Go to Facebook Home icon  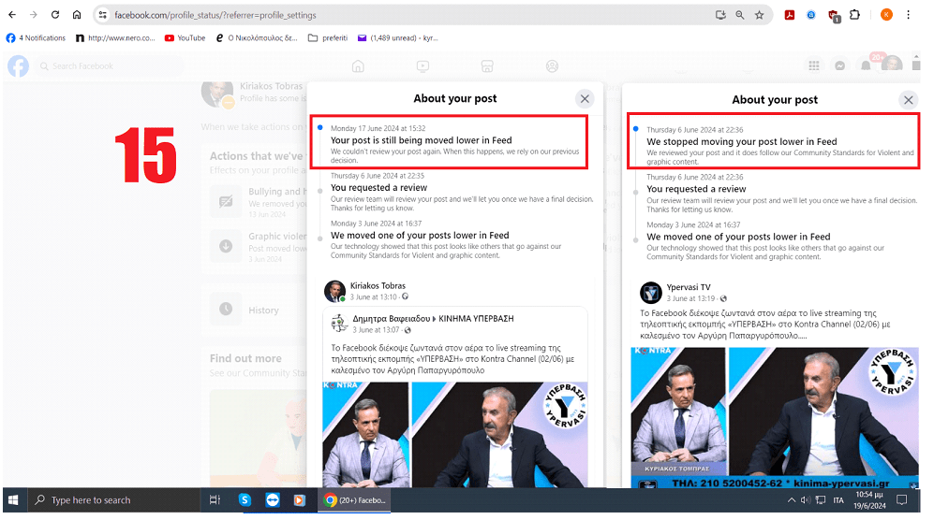pyautogui.click(x=358, y=66)
